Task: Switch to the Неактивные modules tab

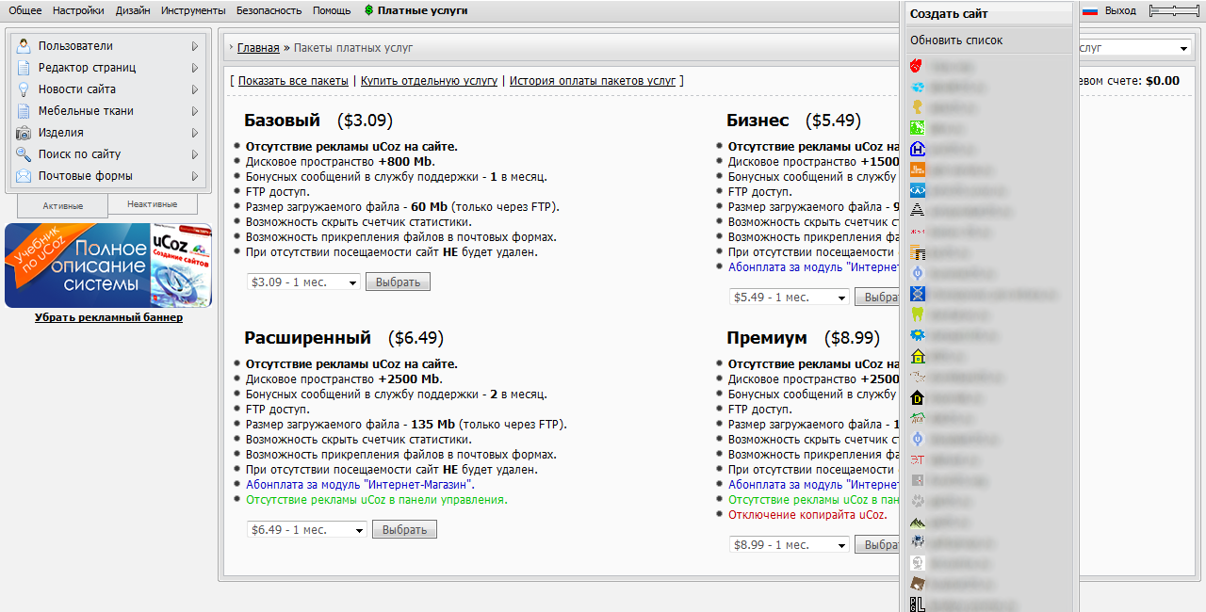Action: tap(153, 203)
